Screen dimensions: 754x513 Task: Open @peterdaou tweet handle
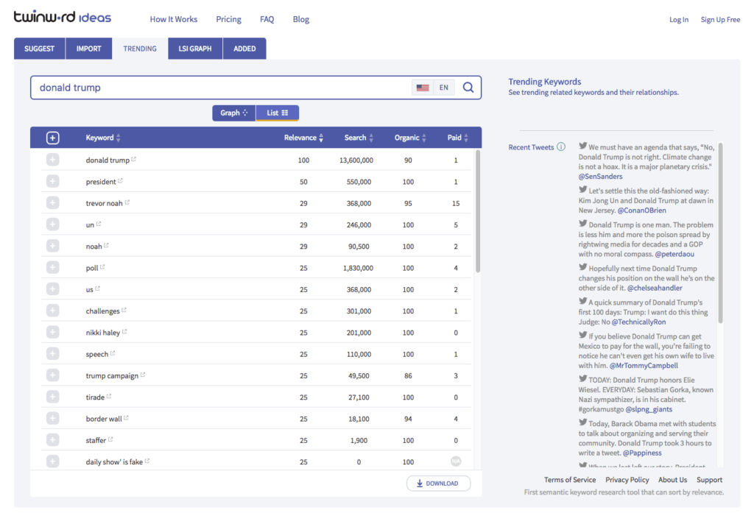[674, 254]
